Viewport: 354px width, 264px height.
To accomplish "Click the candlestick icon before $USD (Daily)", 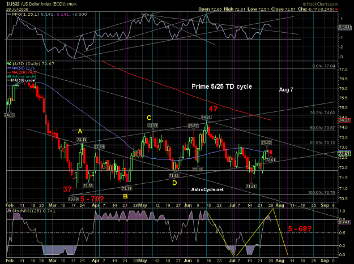I will [9, 64].
